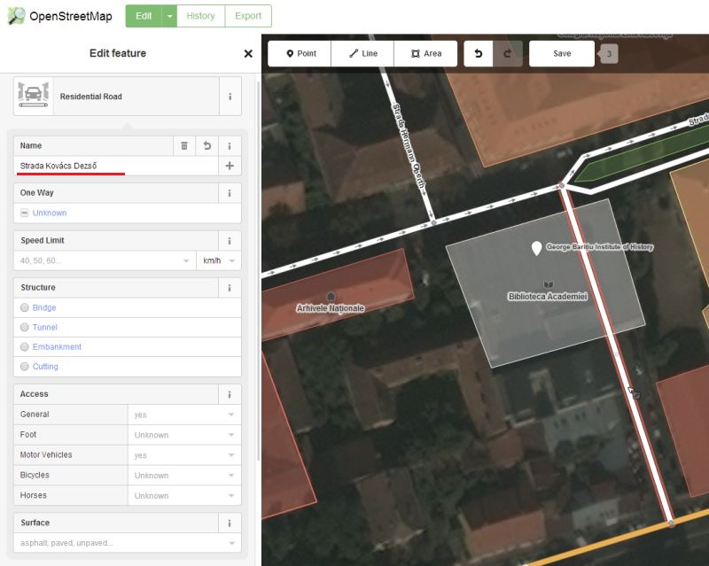Choose the Line drawing tool
The width and height of the screenshot is (709, 566).
[362, 54]
